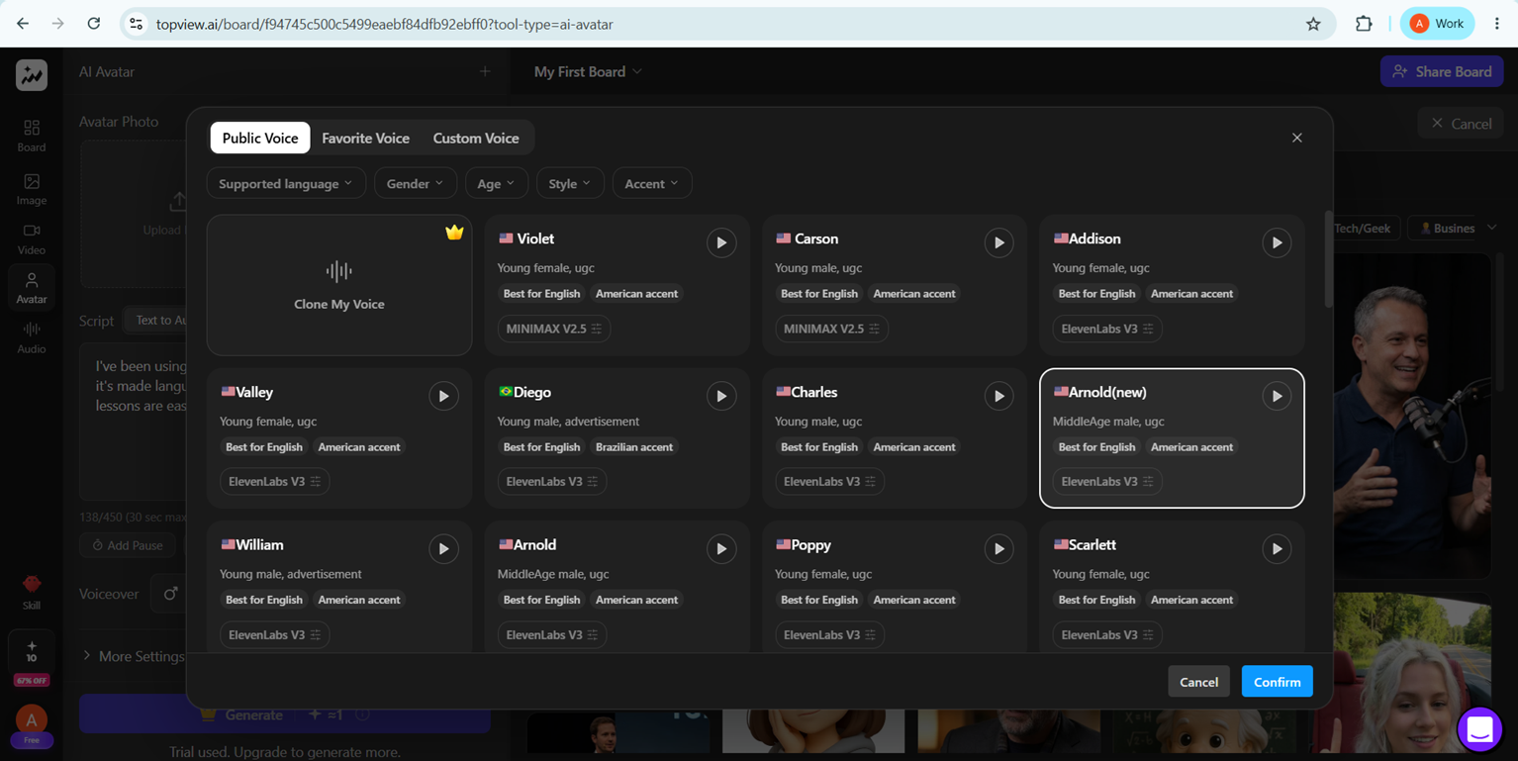Switch to the Favorite Voice tab
Screen dimensions: 1518x761
click(365, 138)
